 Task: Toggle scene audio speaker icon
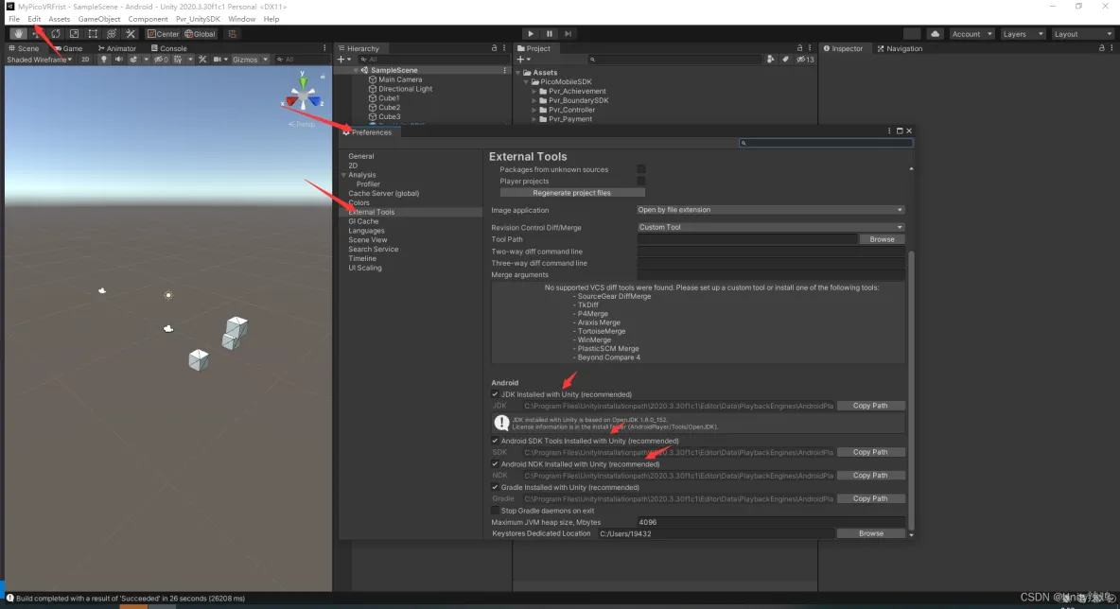coord(118,60)
